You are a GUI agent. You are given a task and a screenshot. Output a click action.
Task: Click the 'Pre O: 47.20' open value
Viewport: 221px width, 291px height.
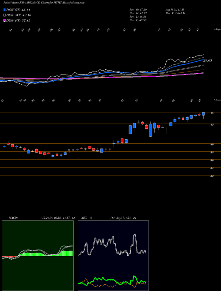point(138,10)
